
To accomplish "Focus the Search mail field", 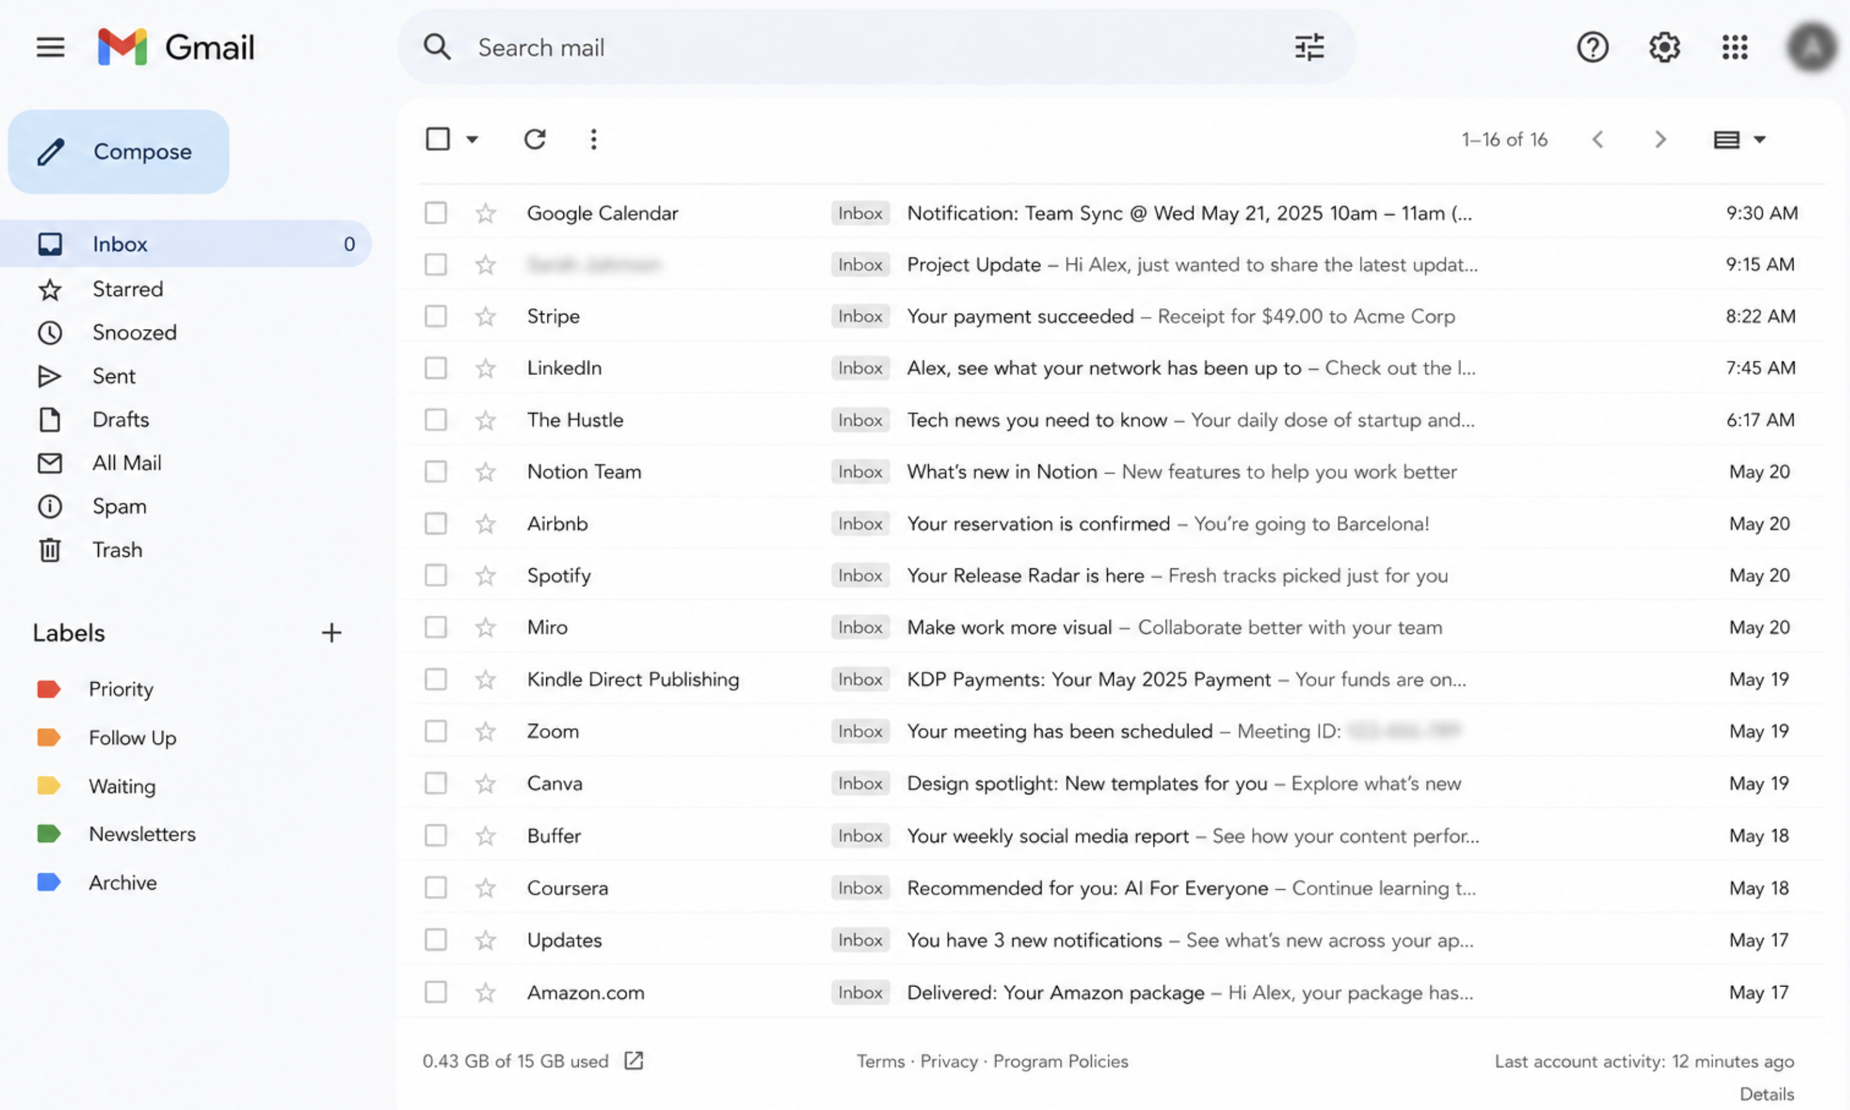I will 875,47.
